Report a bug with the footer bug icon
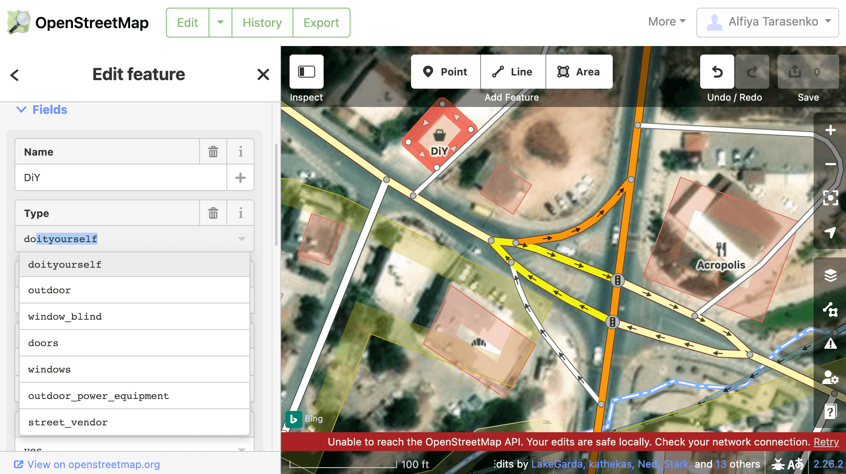The width and height of the screenshot is (846, 474). tap(778, 464)
